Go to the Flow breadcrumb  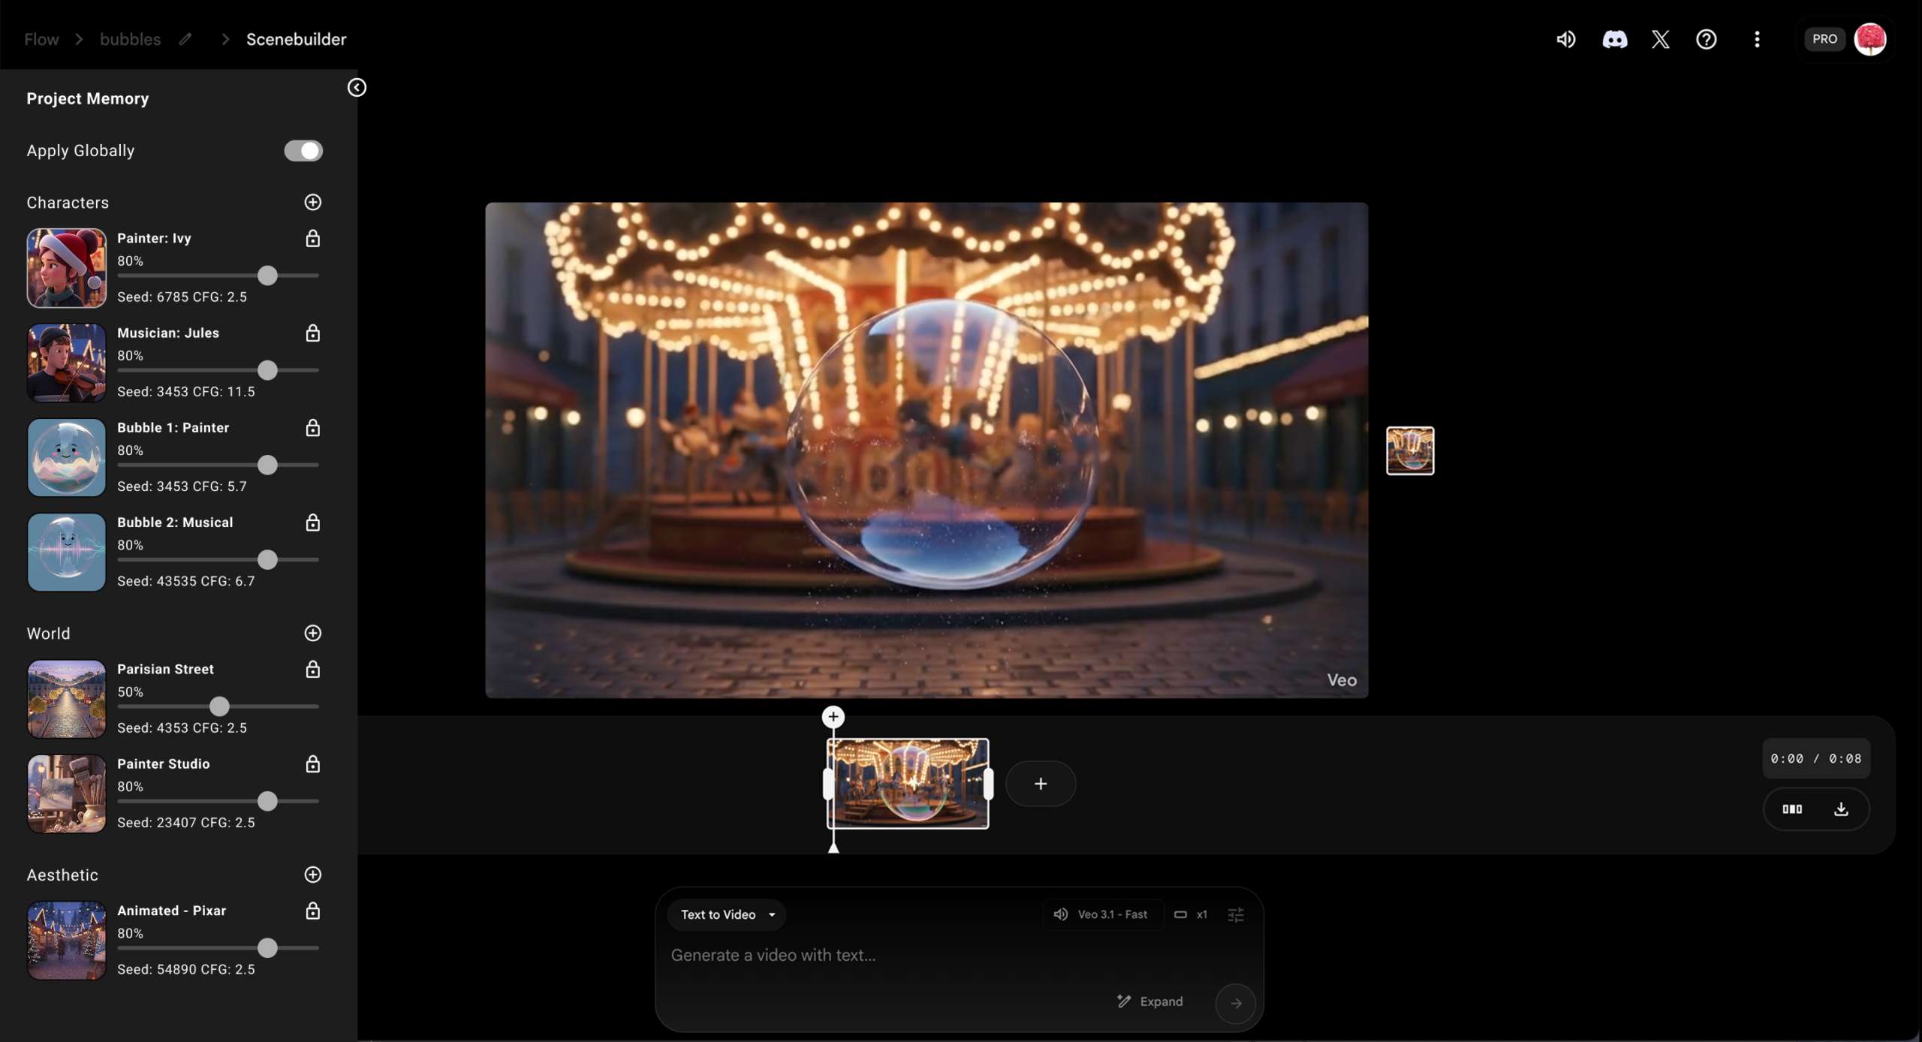pyautogui.click(x=41, y=39)
